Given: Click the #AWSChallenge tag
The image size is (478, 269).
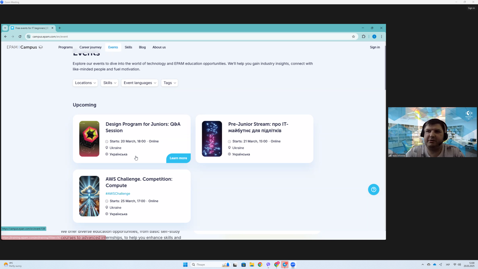Looking at the screenshot, I should [x=118, y=194].
